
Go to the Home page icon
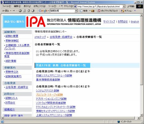(x=29, y=11)
